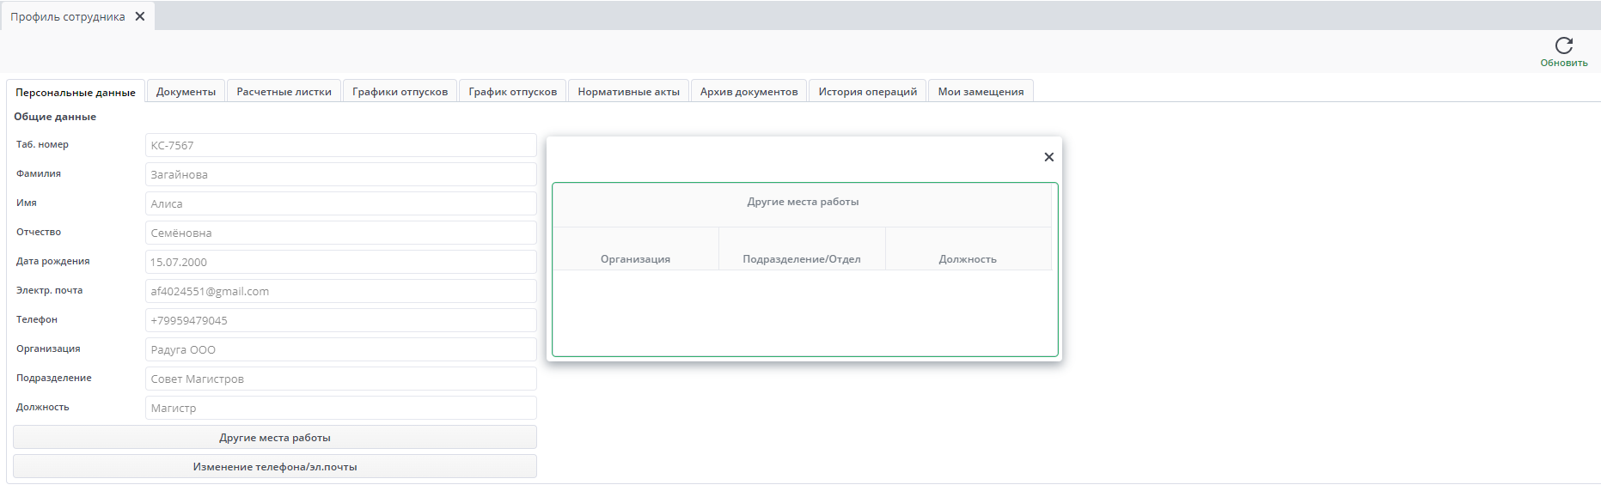Close the Профиль сотрудника tab
The image size is (1601, 497).
(140, 16)
